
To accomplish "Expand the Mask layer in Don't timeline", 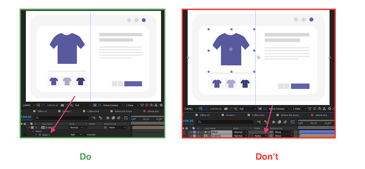I will click(191, 132).
